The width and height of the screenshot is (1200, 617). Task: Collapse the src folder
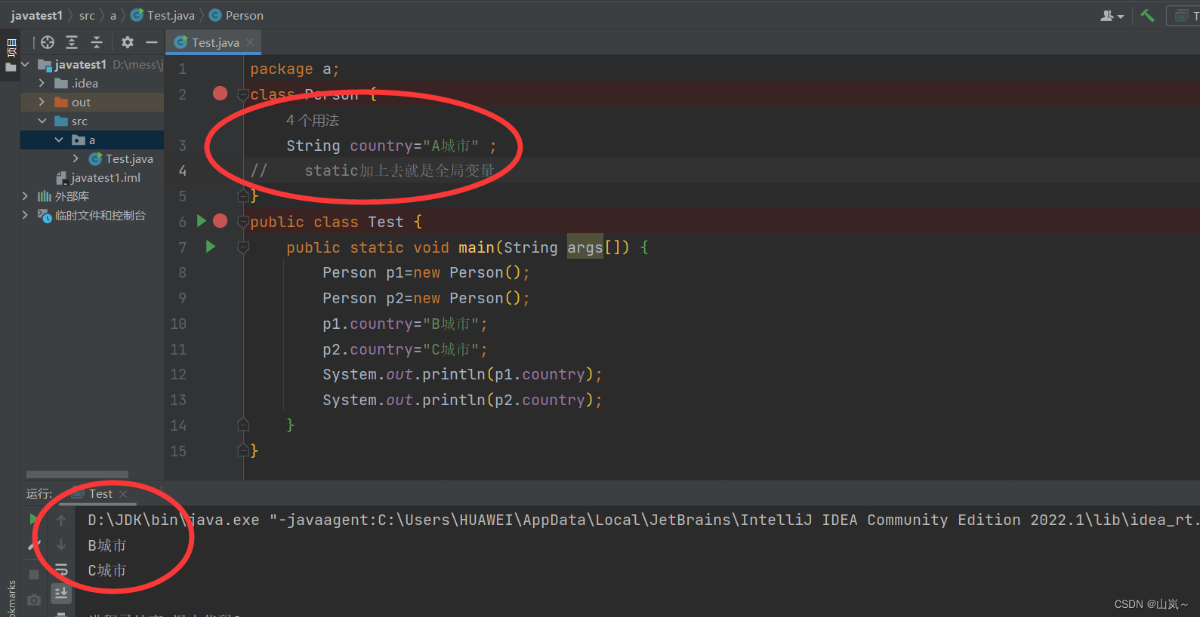pyautogui.click(x=42, y=121)
